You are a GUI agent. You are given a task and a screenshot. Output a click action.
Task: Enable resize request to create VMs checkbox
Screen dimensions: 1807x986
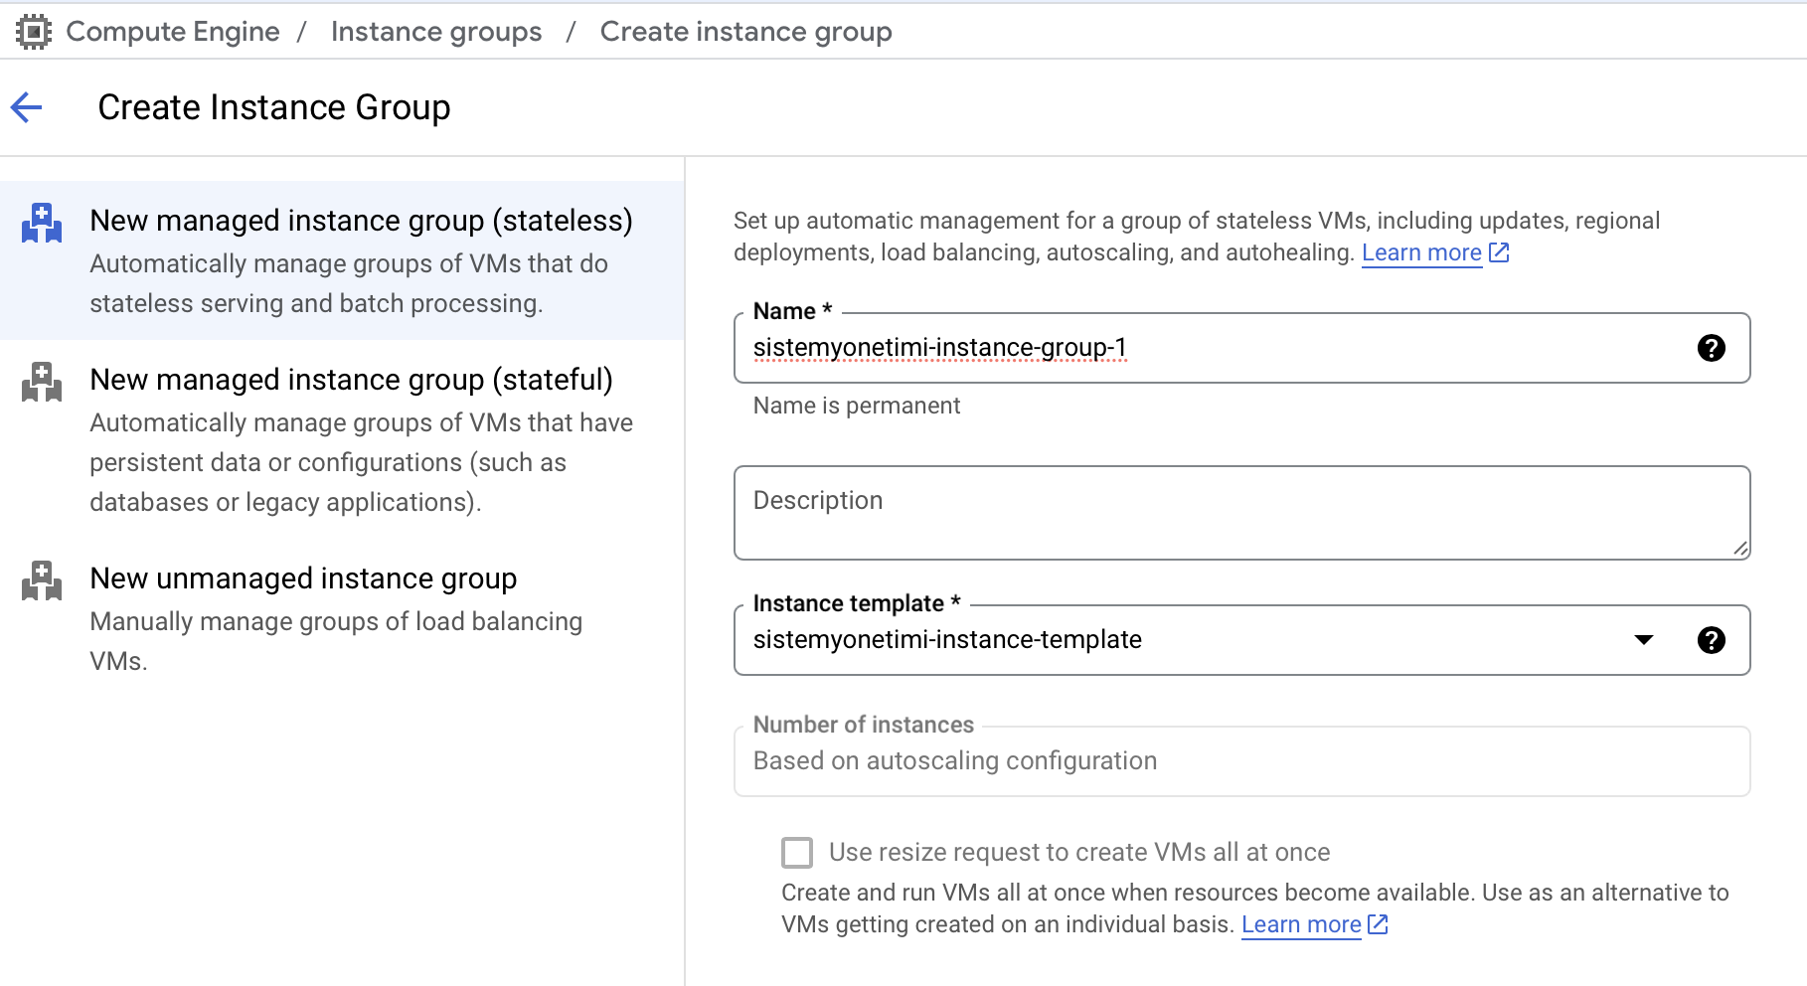(797, 853)
